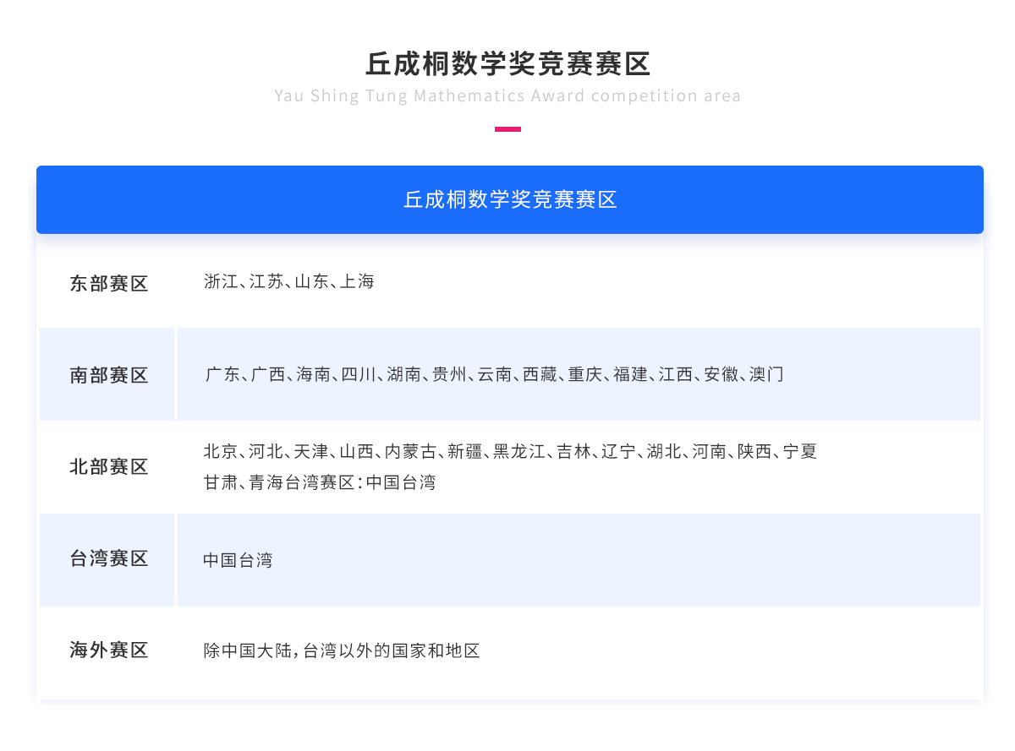Click the line starting with 北京、河北、天津
1015x751 pixels.
[x=511, y=452]
